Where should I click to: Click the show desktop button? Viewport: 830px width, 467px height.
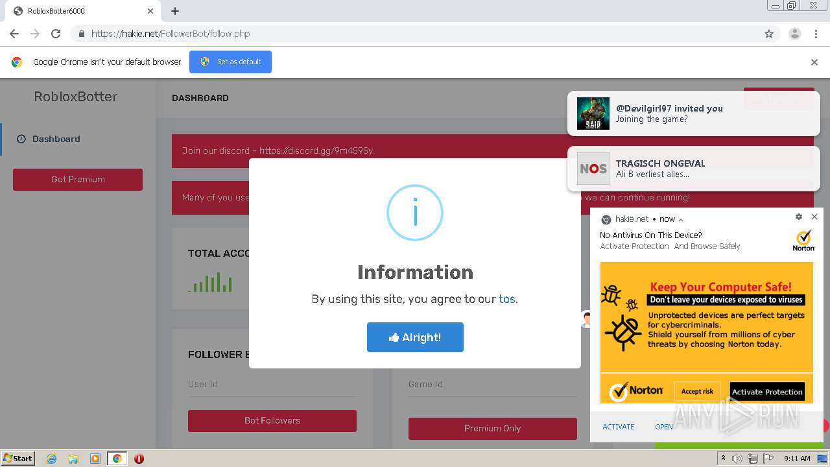tap(822, 459)
